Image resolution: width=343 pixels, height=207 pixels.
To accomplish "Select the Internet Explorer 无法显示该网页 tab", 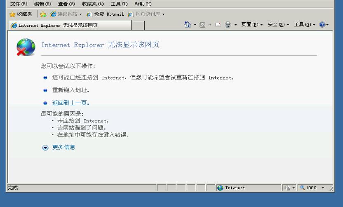I will [70, 25].
